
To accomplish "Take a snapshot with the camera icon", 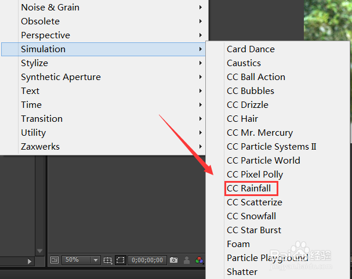I will [173, 260].
